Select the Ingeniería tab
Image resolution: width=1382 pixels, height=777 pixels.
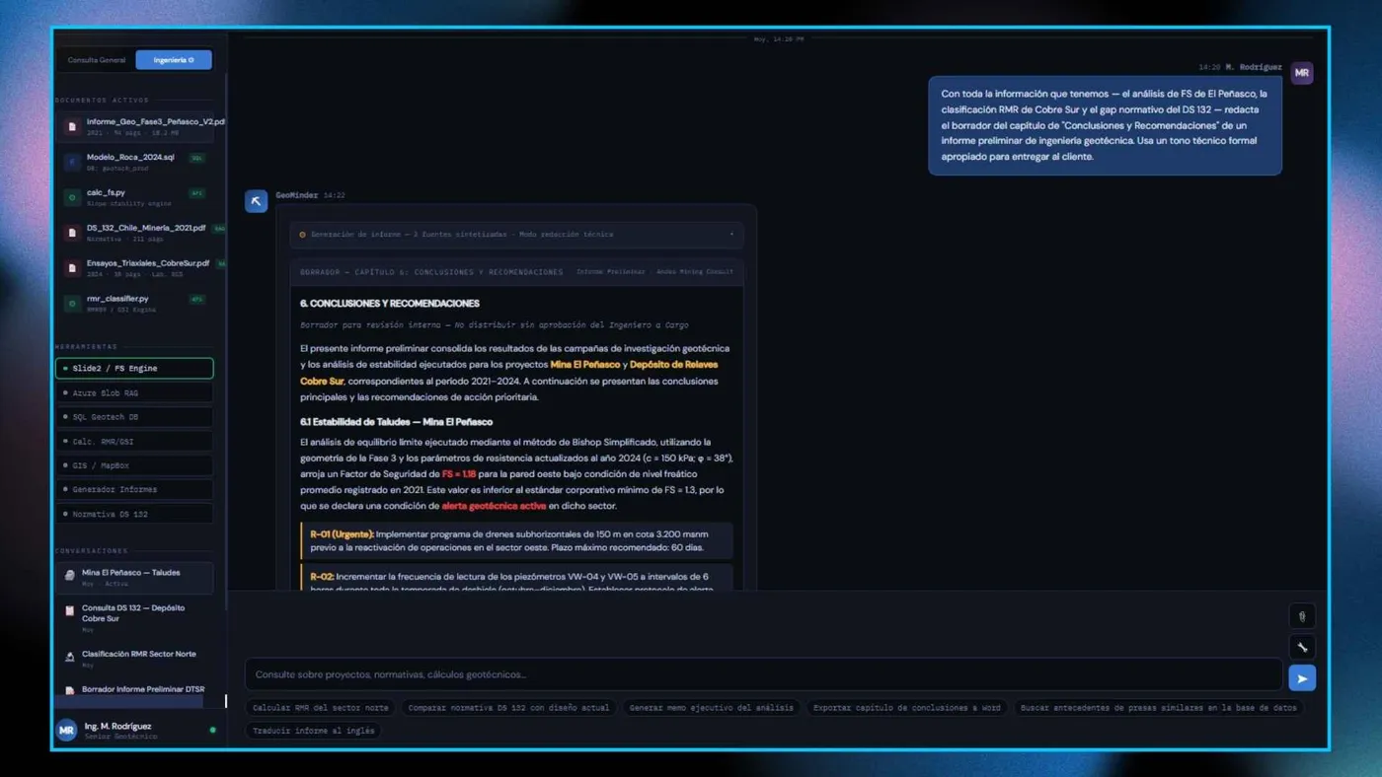point(174,60)
